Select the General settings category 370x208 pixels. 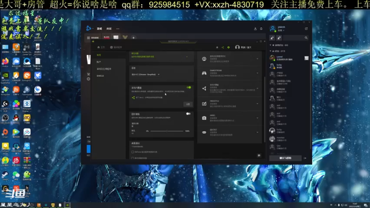click(99, 55)
